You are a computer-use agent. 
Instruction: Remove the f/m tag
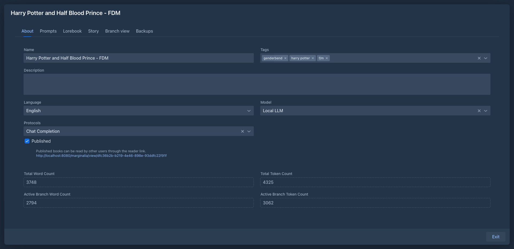tap(327, 58)
